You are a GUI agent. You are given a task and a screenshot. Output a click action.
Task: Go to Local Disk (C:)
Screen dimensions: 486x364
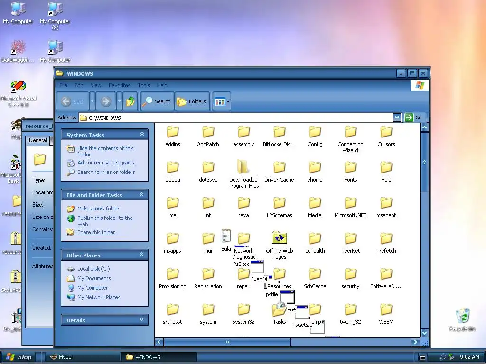93,269
